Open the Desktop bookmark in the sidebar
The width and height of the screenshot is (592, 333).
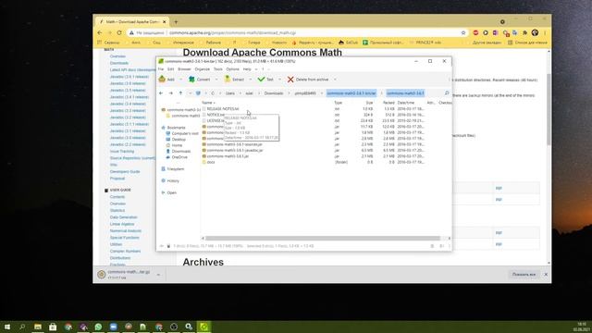pyautogui.click(x=176, y=140)
